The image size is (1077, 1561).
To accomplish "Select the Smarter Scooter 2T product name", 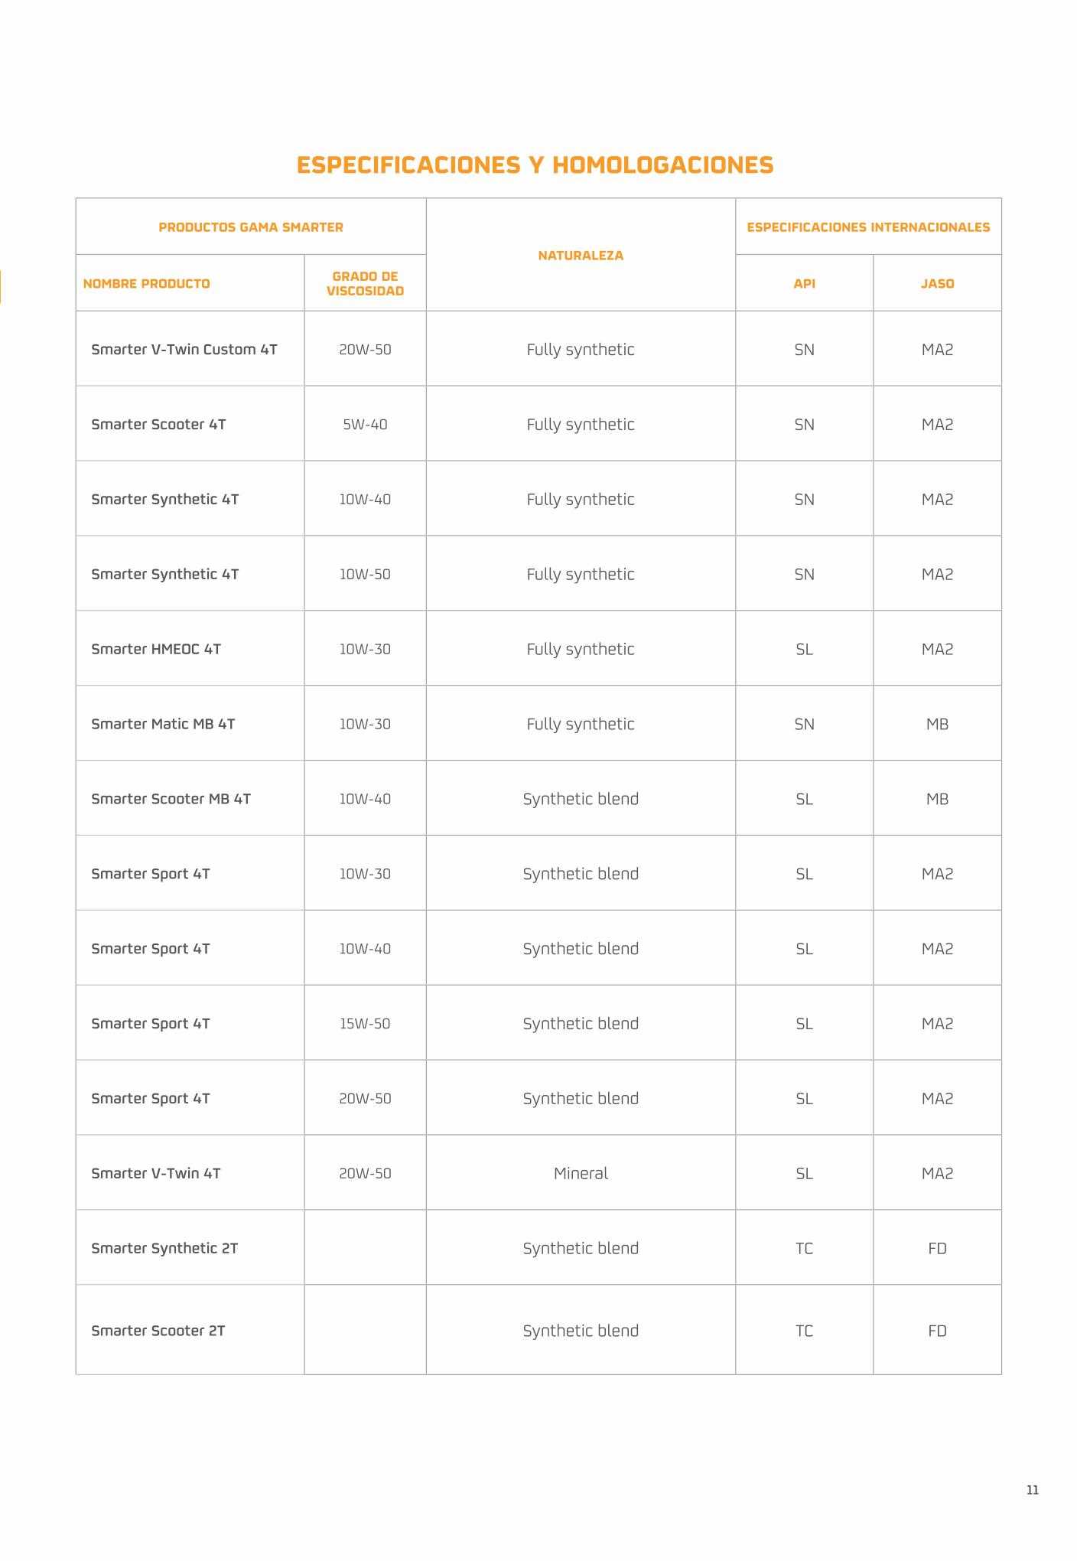I will click(x=158, y=1331).
